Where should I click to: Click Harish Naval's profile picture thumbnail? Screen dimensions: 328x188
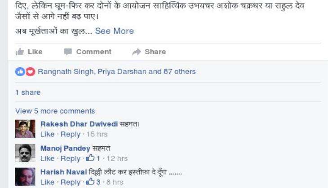[25, 176]
